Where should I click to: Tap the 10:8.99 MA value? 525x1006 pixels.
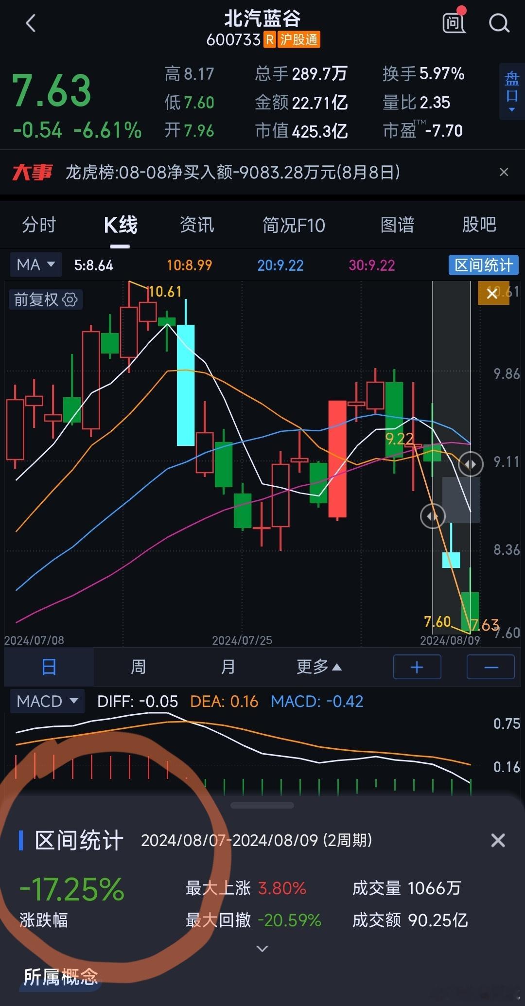[190, 265]
